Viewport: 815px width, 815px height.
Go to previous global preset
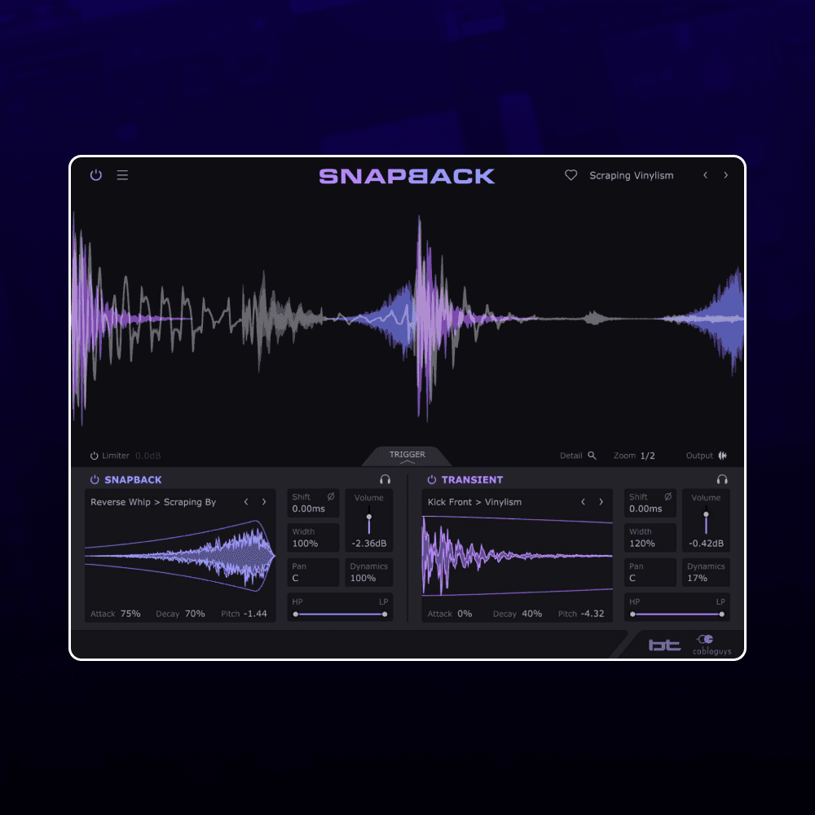pyautogui.click(x=705, y=175)
